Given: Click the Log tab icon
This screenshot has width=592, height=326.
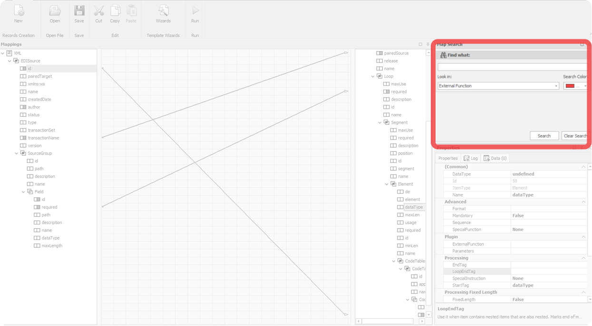Looking at the screenshot, I should coord(466,158).
